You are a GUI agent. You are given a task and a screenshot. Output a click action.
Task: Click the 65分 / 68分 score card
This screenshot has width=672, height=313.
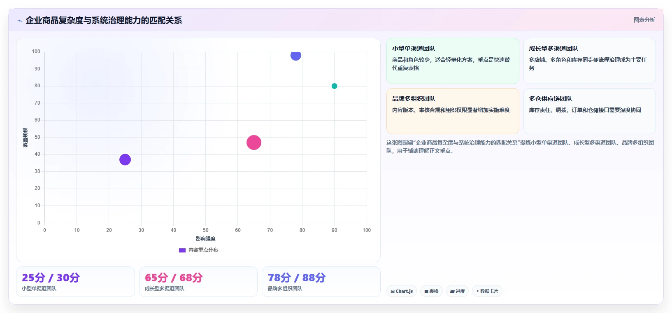198,282
